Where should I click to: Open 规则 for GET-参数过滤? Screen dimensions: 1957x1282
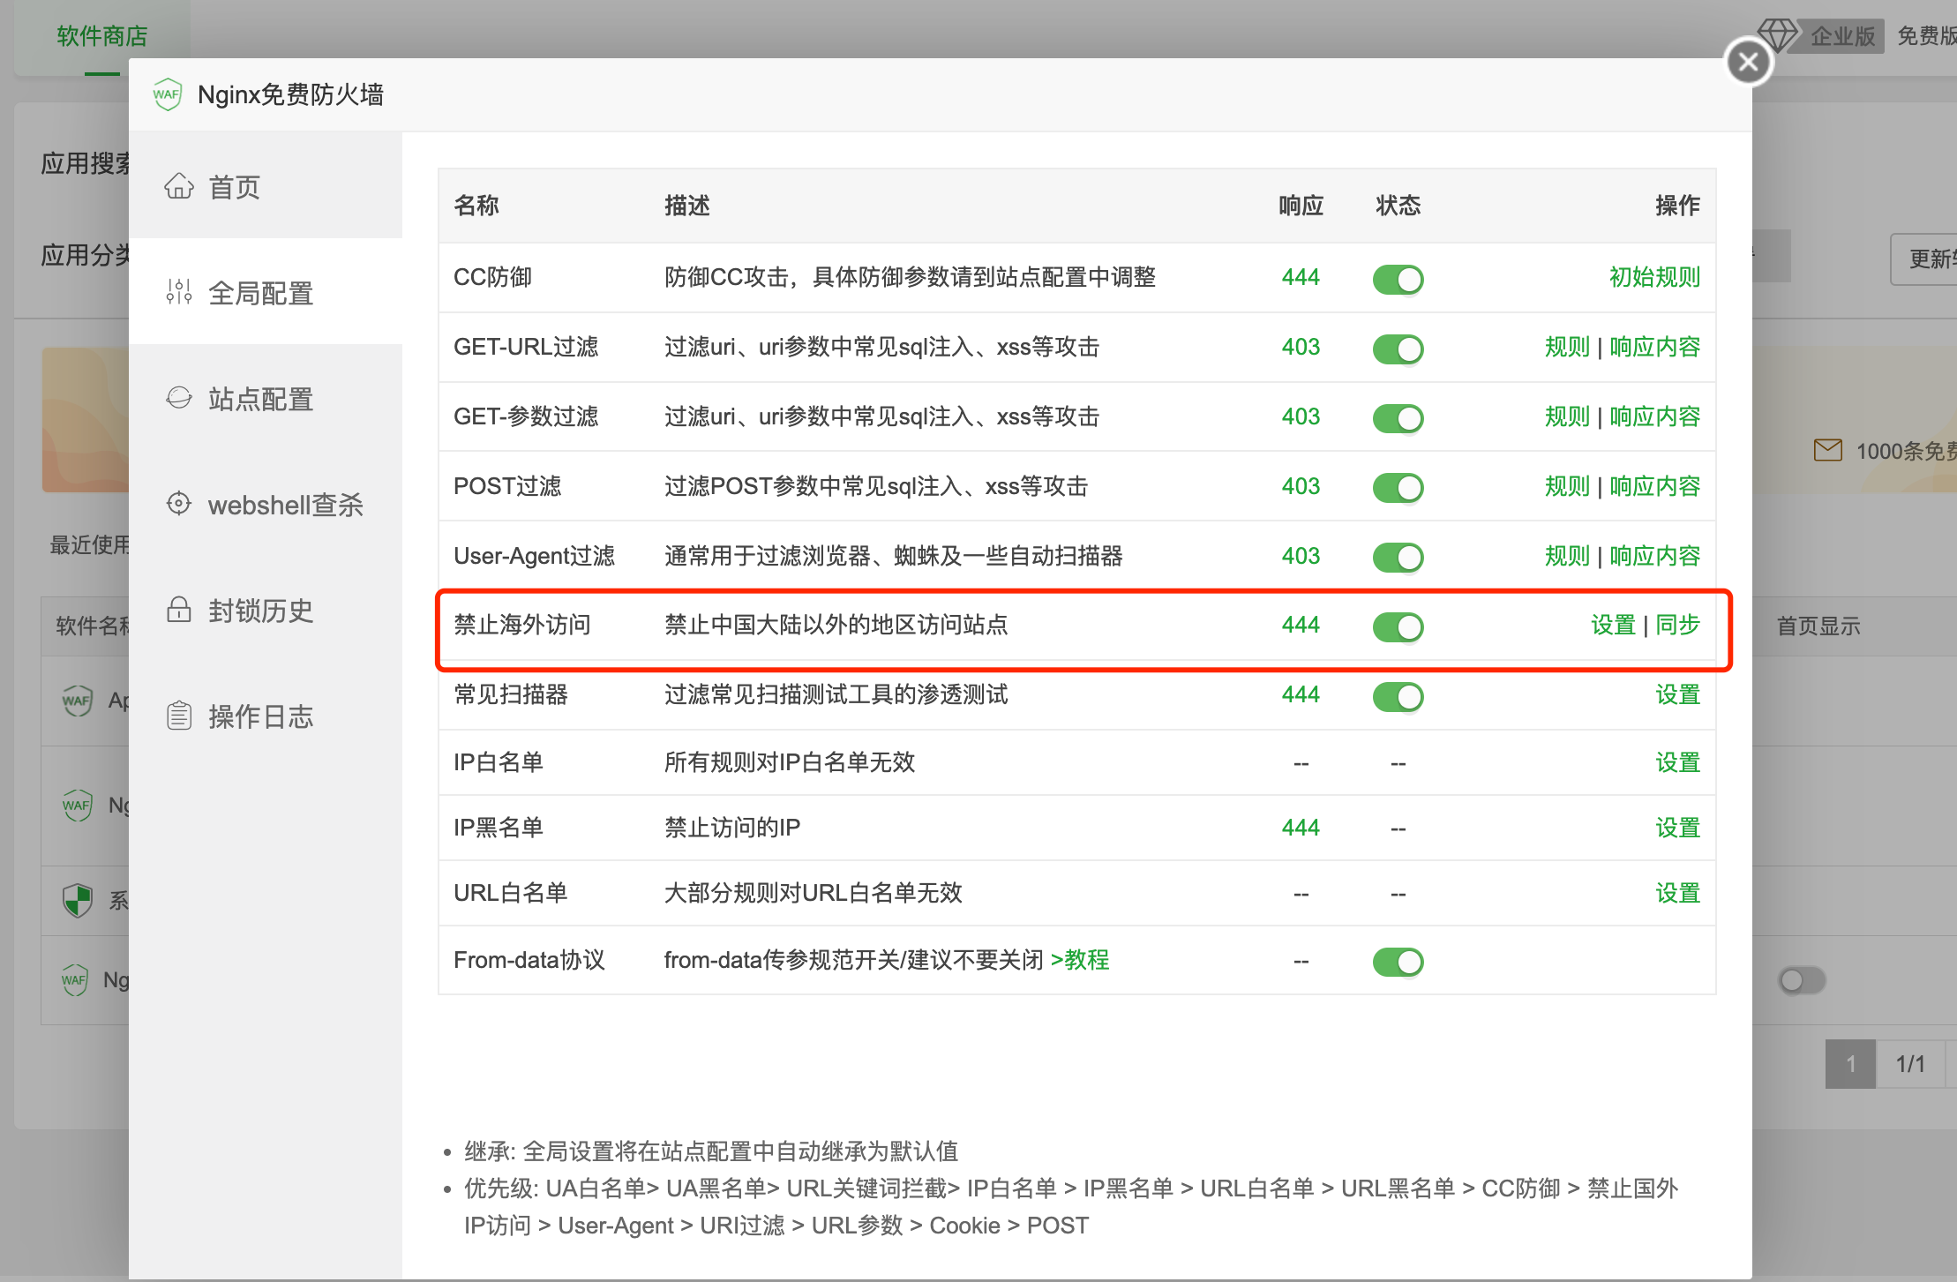coord(1567,416)
